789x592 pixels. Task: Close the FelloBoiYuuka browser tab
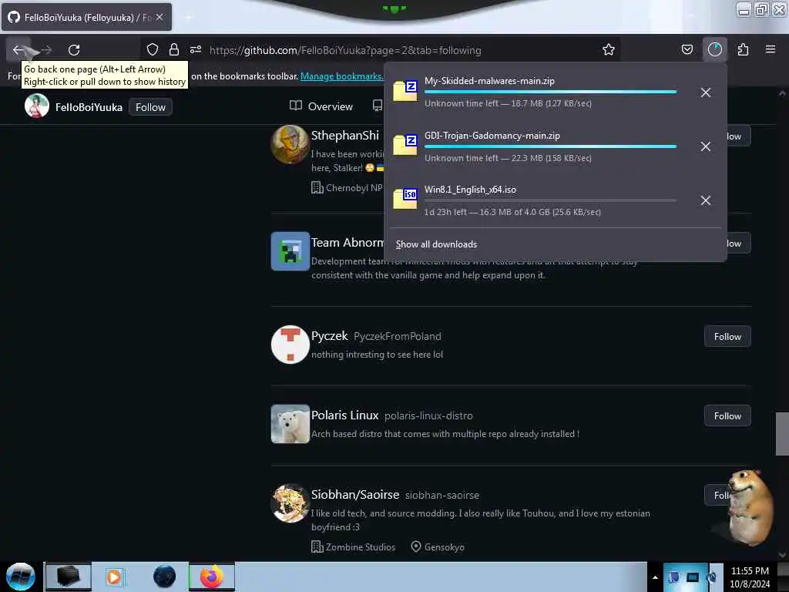pos(159,17)
